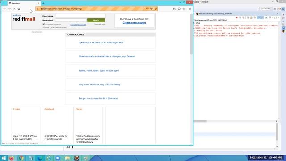Expand Open Console dropdown arrow
Image resolution: width=286 pixels, height=161 pixels.
coord(278,17)
